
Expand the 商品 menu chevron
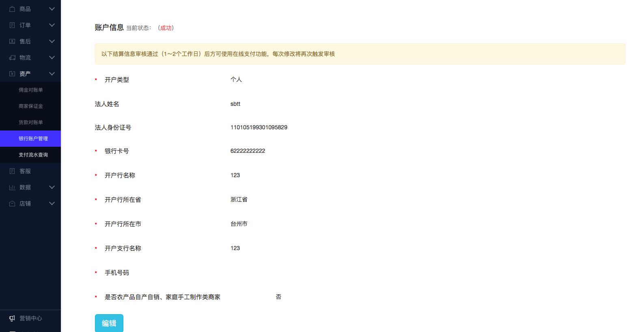[52, 9]
